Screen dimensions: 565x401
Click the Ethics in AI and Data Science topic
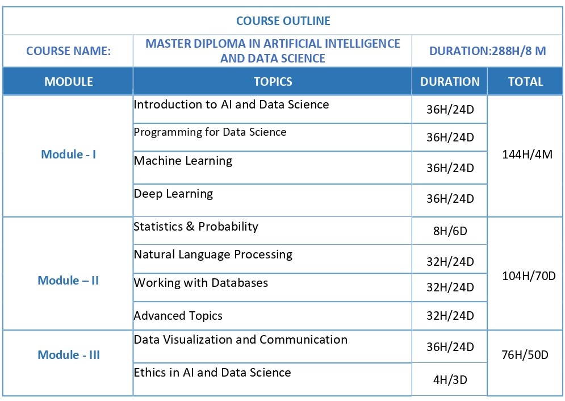pos(212,373)
